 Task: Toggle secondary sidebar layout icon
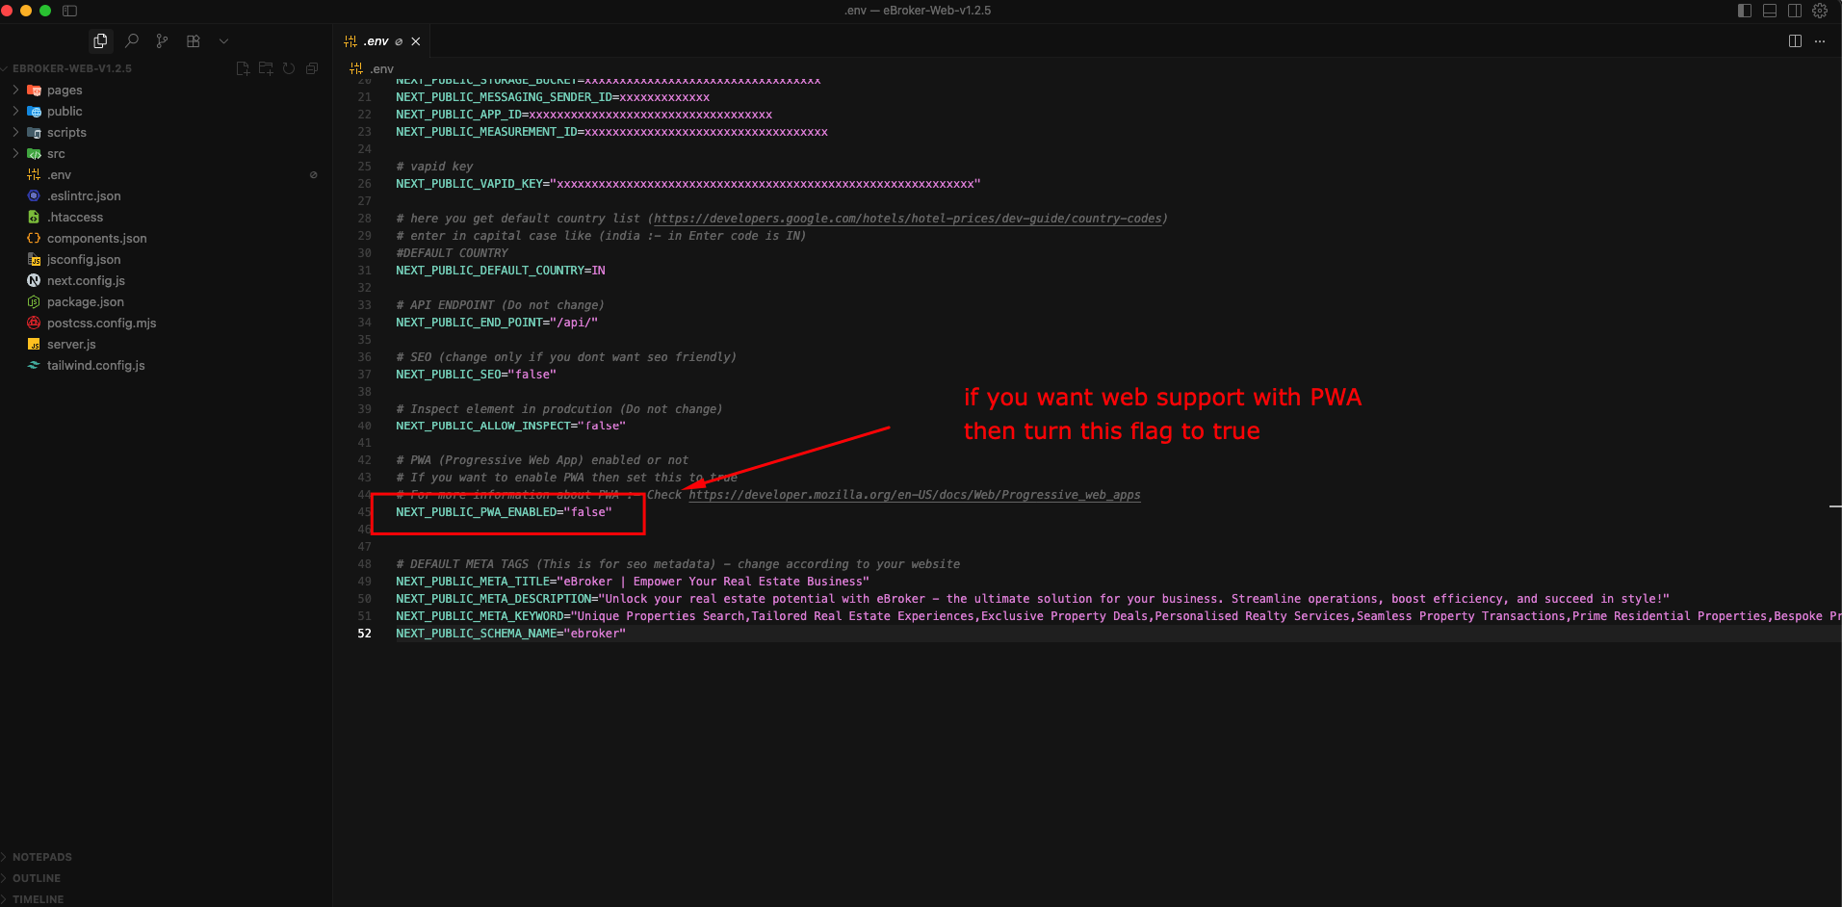coord(1795,11)
